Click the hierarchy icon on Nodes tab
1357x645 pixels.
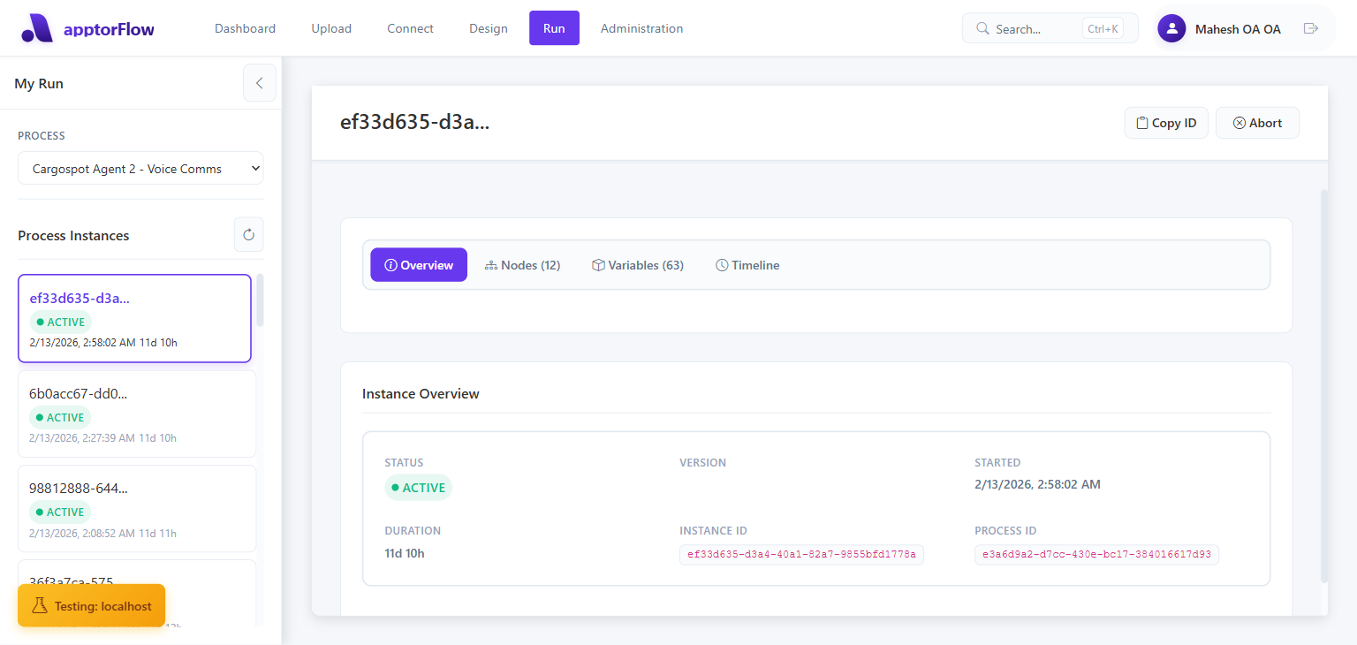(x=491, y=264)
